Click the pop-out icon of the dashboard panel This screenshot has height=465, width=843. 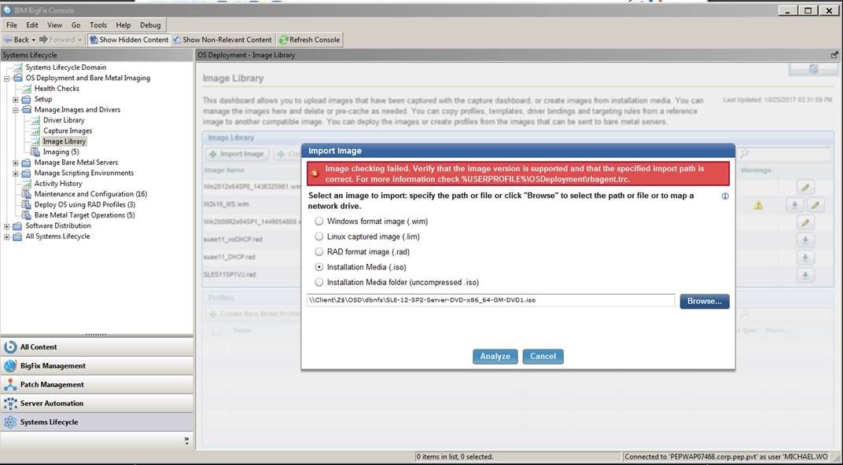coord(834,55)
